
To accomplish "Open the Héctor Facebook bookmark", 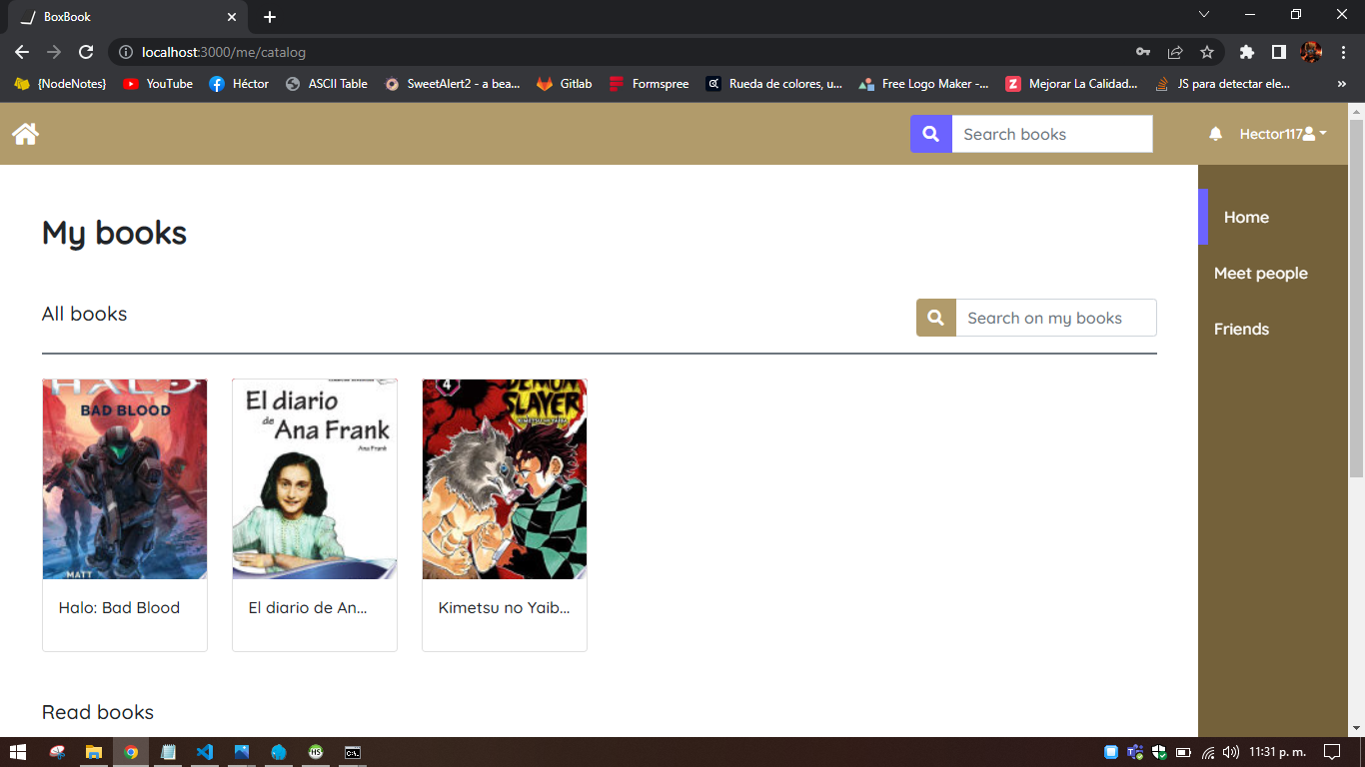I will click(x=239, y=84).
